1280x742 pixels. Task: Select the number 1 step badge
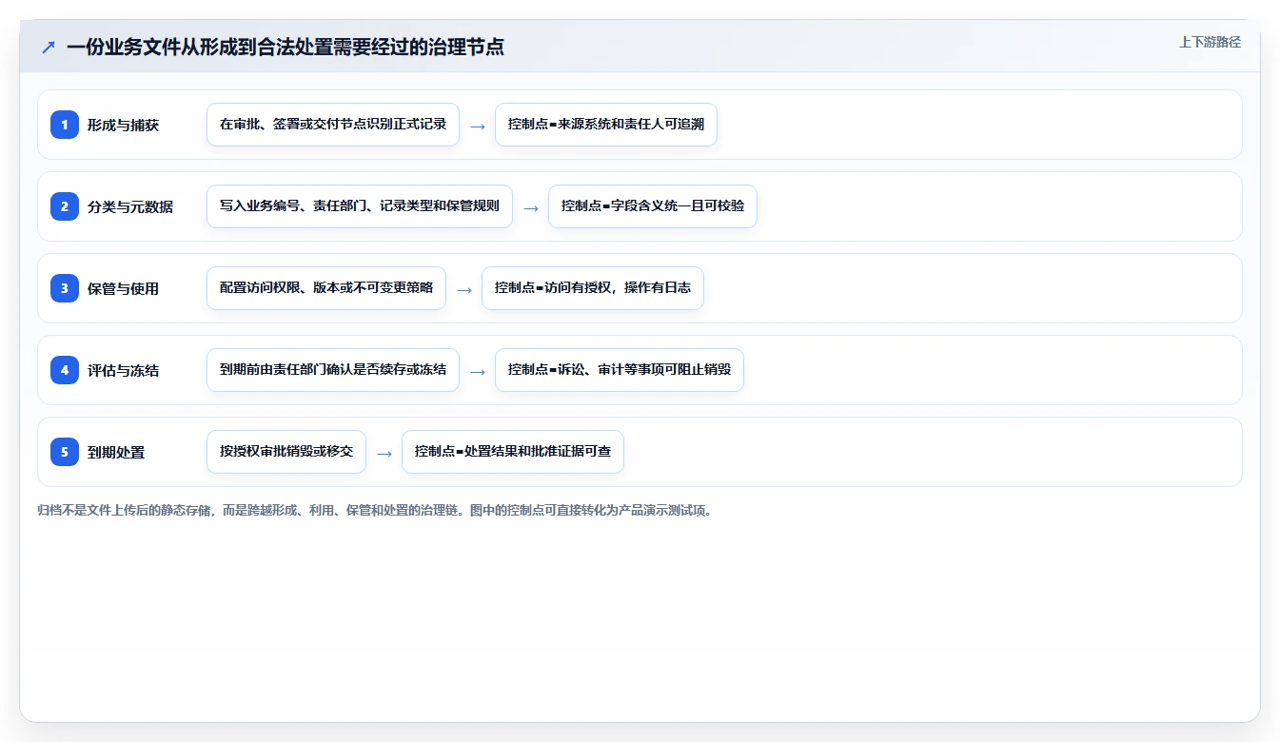pyautogui.click(x=65, y=125)
